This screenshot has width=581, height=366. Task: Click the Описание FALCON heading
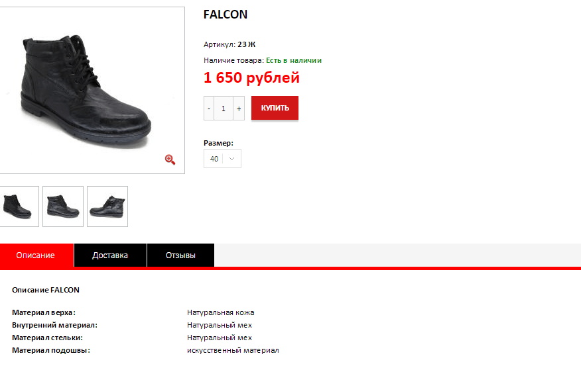[46, 290]
